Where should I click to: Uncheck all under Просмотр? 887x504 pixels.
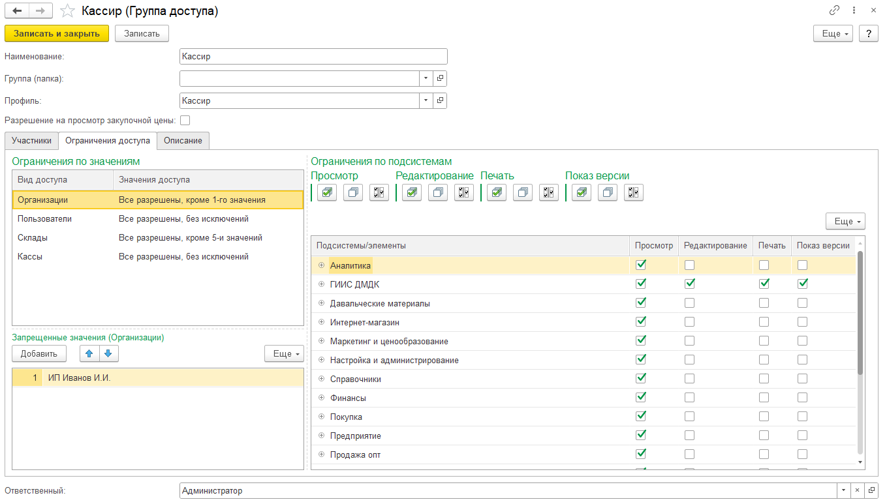(x=353, y=192)
